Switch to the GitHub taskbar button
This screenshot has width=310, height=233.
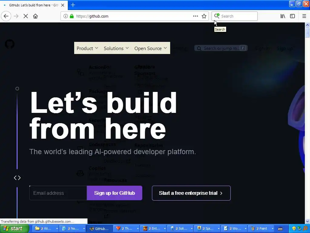(x=100, y=229)
